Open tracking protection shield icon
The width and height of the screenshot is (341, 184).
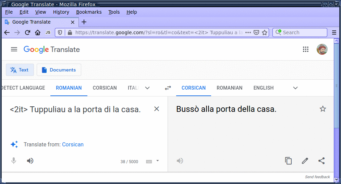(x=60, y=32)
